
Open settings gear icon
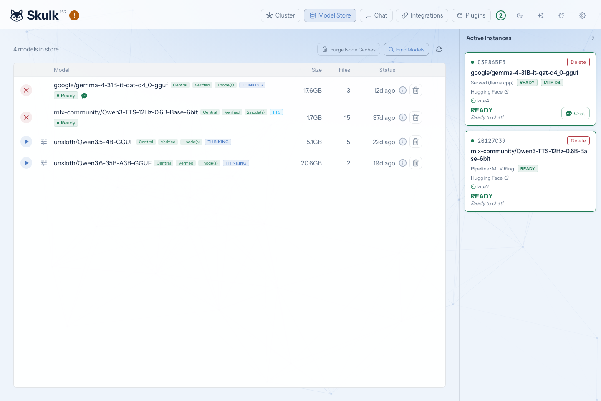tap(582, 15)
